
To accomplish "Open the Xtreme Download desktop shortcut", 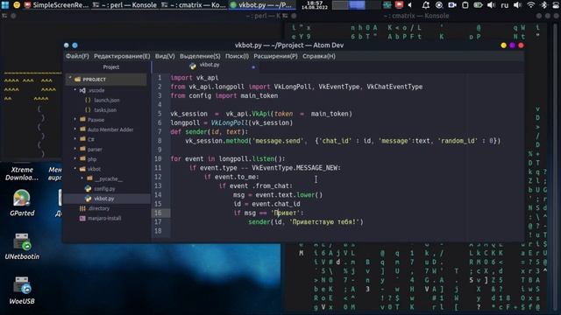I will tap(22, 173).
